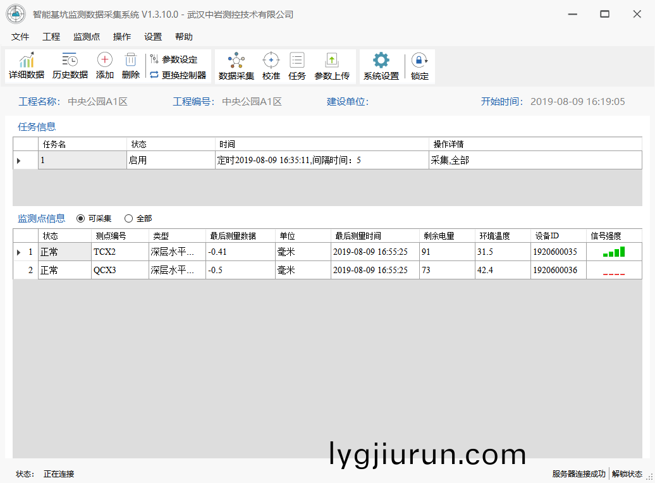Open the 文件 menu

click(x=20, y=37)
